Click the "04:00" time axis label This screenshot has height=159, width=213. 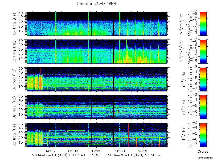50,151
